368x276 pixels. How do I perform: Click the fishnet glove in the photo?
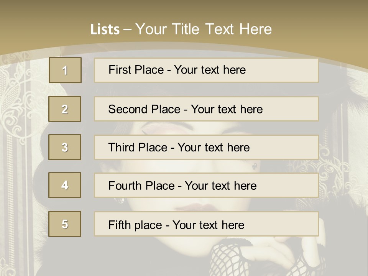point(230,259)
